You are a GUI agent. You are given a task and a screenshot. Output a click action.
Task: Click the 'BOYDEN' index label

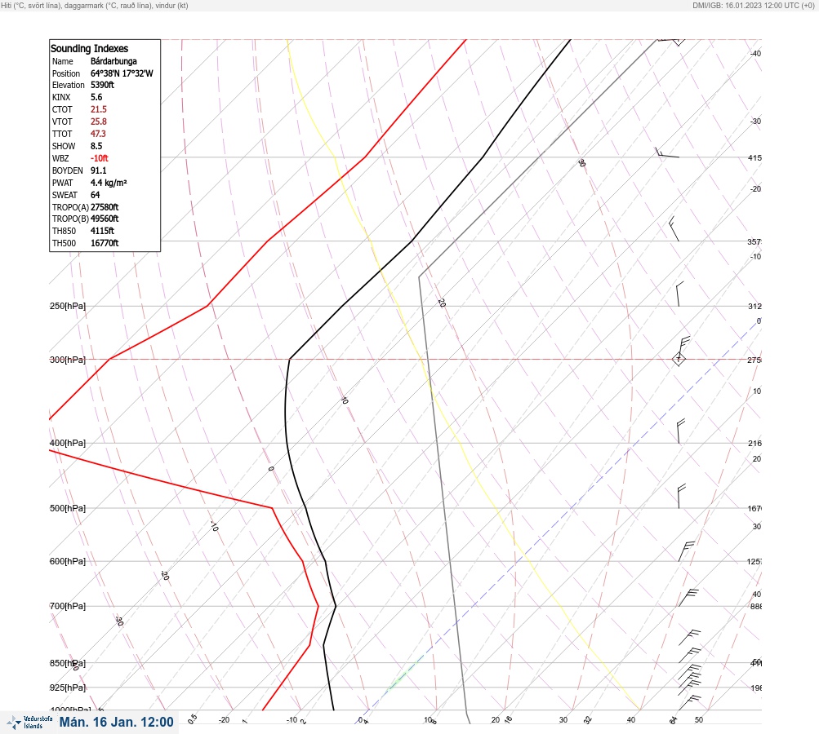pos(68,170)
